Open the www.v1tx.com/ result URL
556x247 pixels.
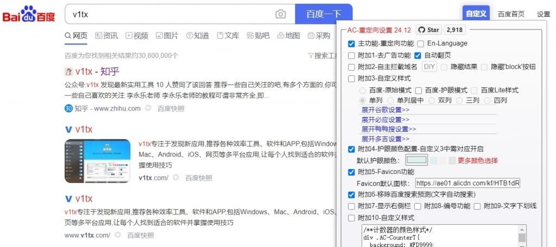pos(87,235)
